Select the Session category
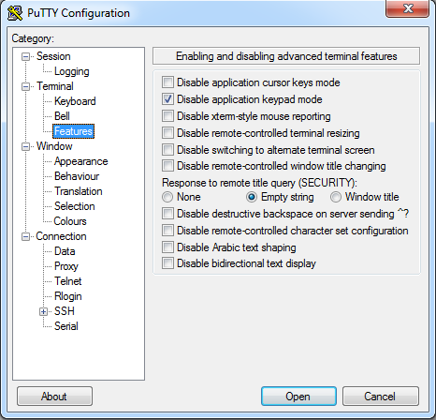Image resolution: width=436 pixels, height=420 pixels. (x=53, y=56)
